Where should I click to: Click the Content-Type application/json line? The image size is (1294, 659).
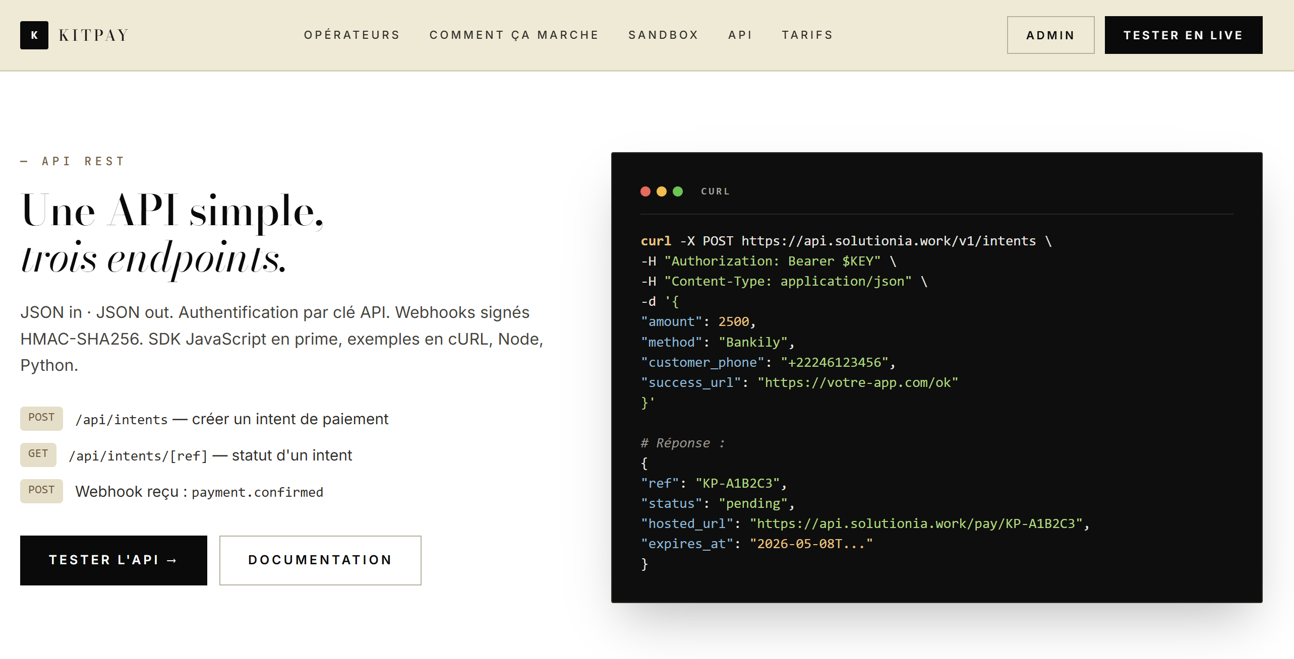(784, 281)
